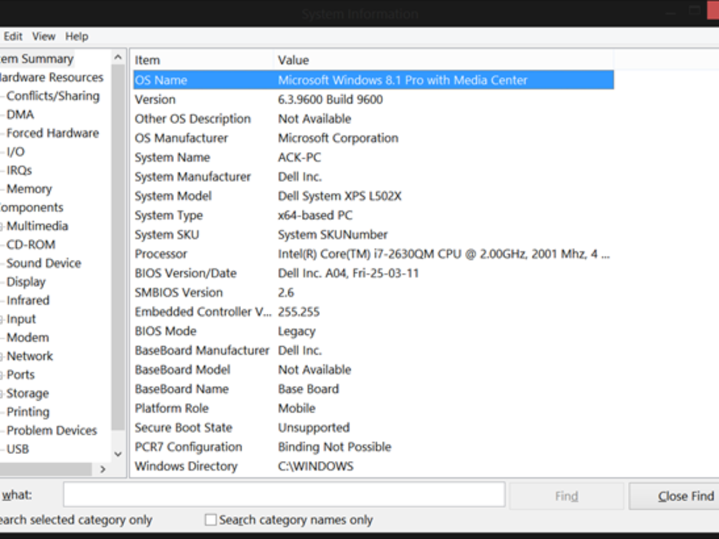The height and width of the screenshot is (539, 719).
Task: Click the Platform Role value Mobile
Action: 296,408
